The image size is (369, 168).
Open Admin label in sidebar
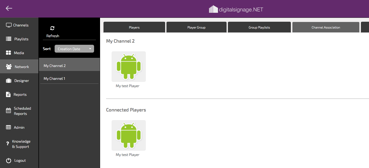click(19, 127)
